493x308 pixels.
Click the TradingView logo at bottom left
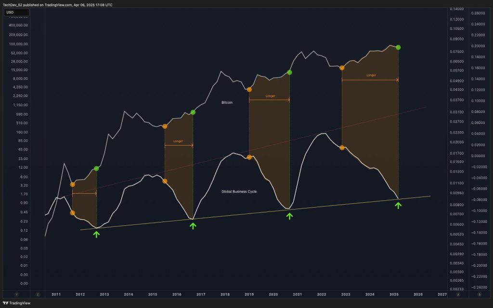(16, 303)
